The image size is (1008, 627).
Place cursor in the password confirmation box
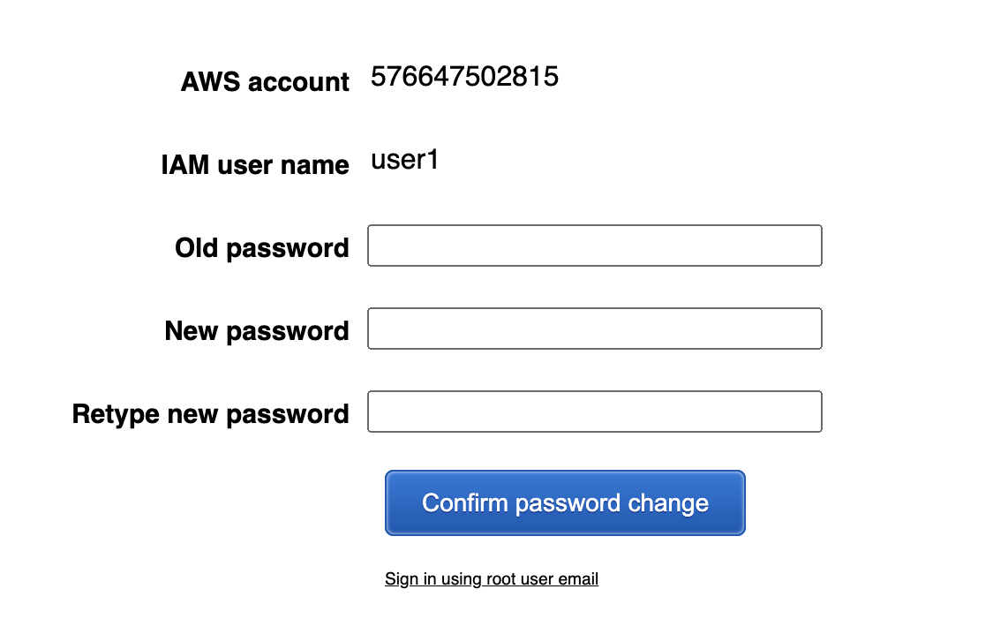coord(594,412)
